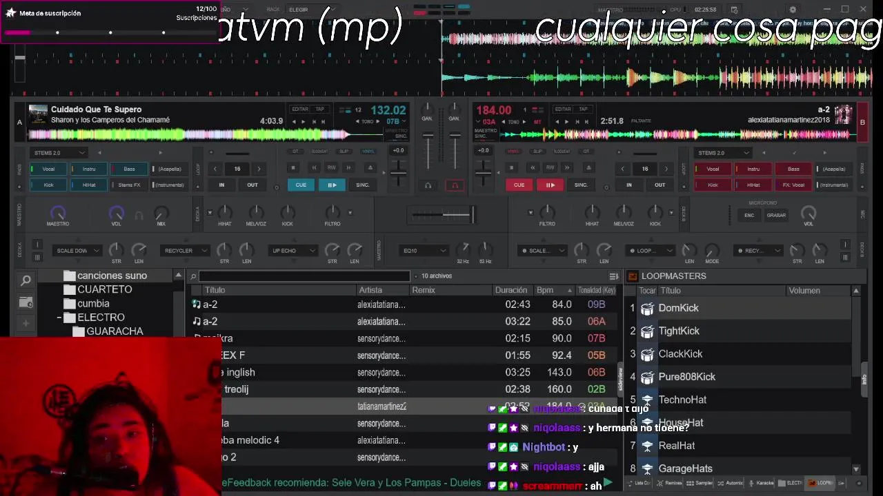
Task: Click the rewind arrows icon on deck A
Action: (x=314, y=167)
